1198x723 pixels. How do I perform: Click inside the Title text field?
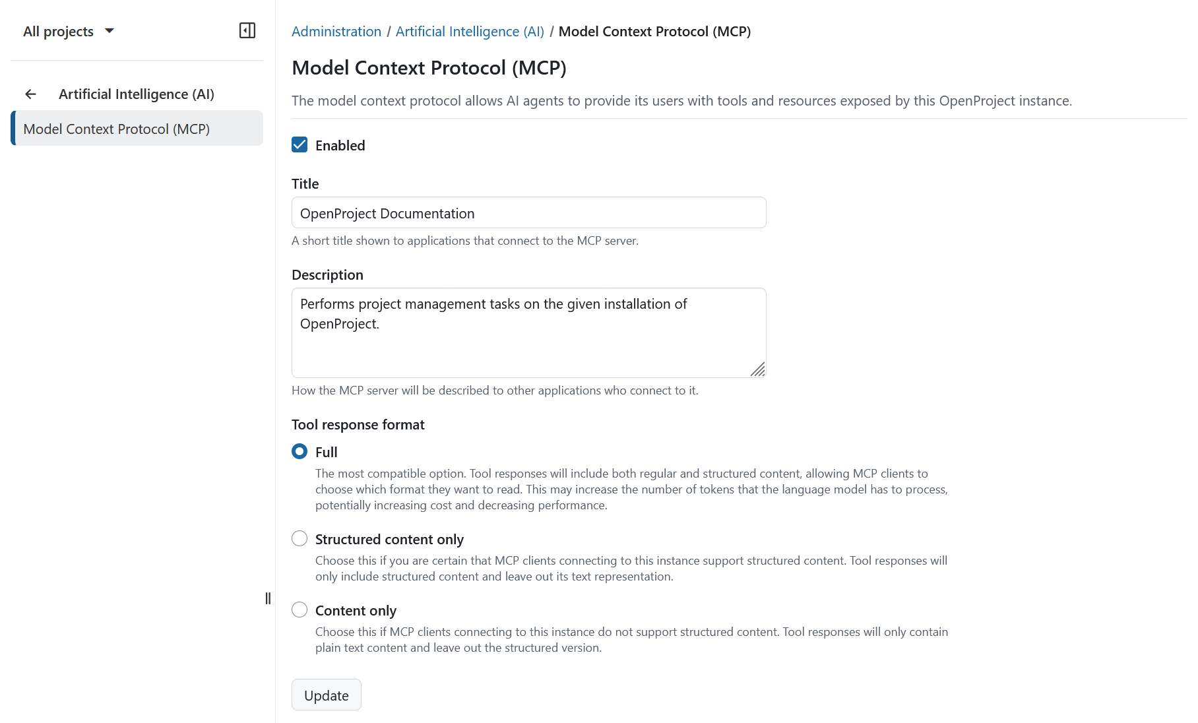[528, 212]
